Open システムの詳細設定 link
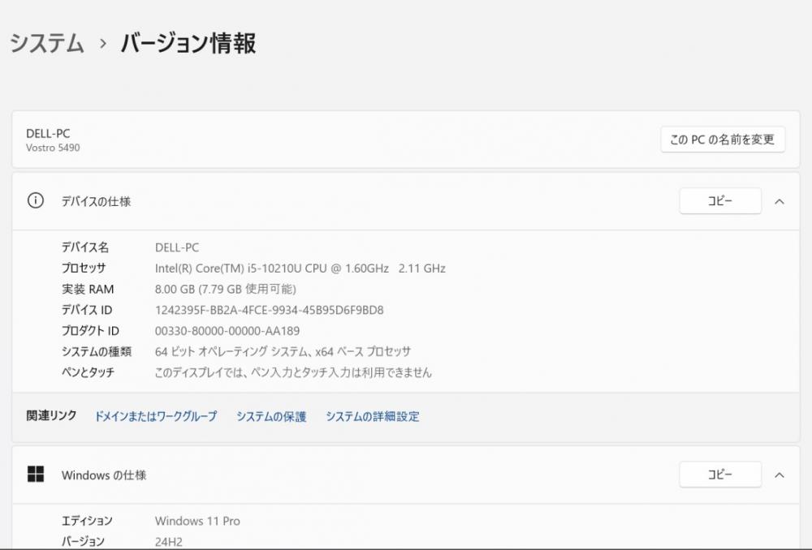The height and width of the screenshot is (550, 812). 373,416
